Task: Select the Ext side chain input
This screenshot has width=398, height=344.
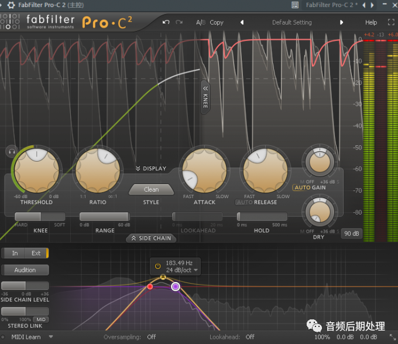Action: coord(36,253)
